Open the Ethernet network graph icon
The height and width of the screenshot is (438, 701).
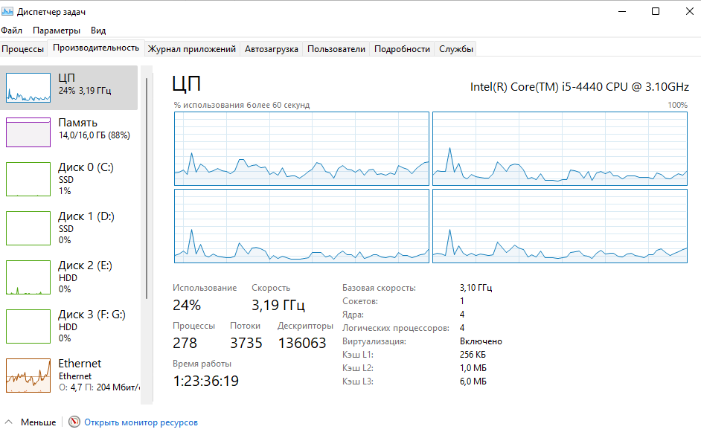(x=28, y=376)
